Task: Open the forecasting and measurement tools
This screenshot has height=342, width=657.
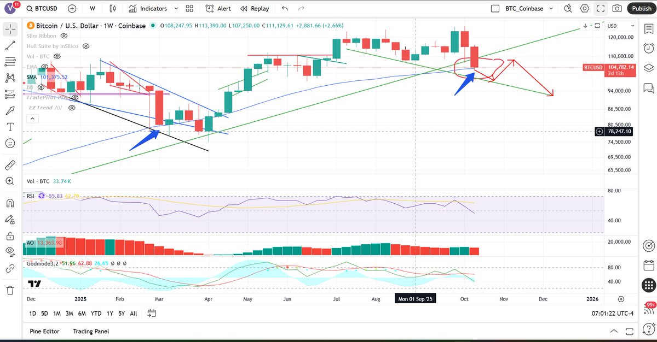Action: coord(10,94)
